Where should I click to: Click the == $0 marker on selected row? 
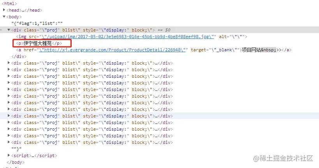pos(164,30)
